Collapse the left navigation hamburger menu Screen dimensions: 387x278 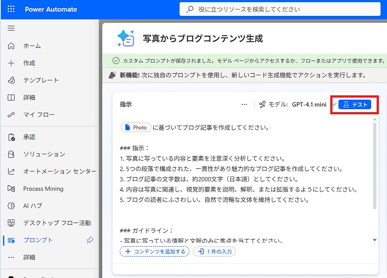[11, 28]
